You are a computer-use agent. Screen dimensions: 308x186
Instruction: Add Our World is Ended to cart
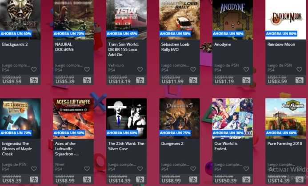point(246,179)
